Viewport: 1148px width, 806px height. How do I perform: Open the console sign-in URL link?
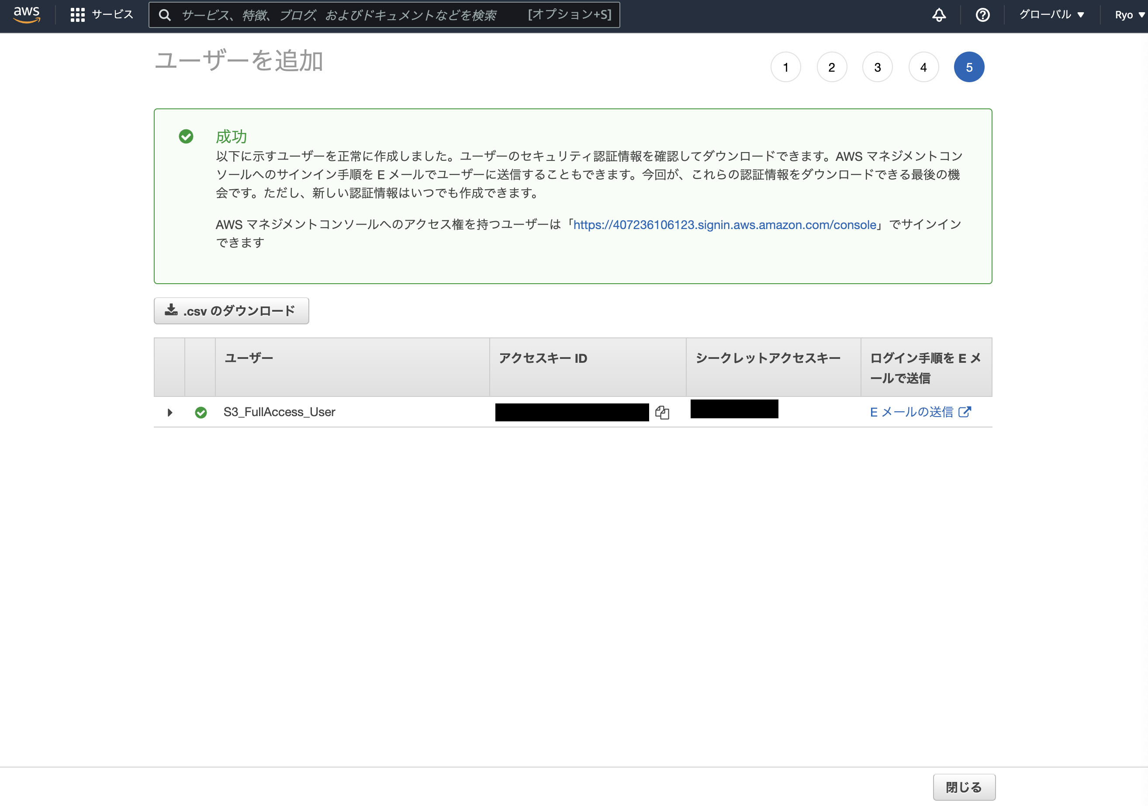(x=725, y=225)
